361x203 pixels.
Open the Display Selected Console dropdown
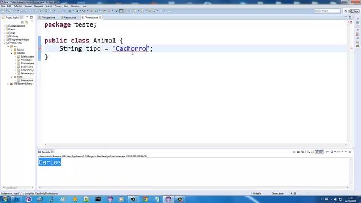[335, 152]
